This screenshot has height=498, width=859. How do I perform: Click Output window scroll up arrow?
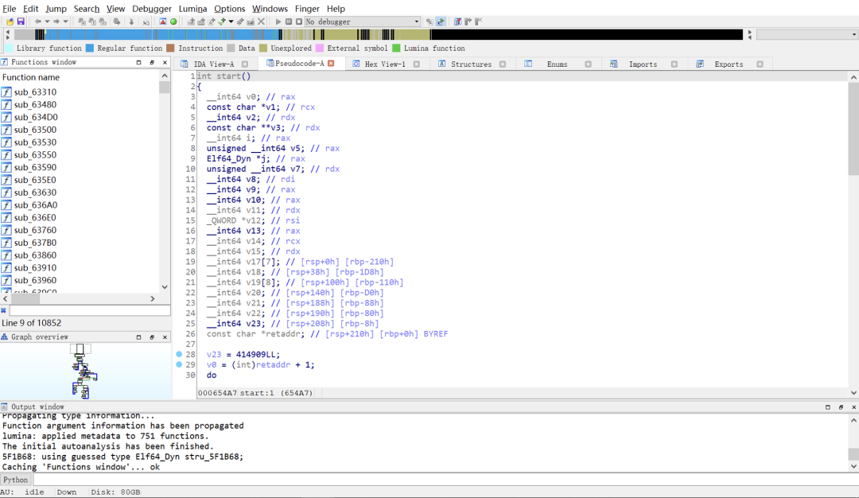click(853, 420)
